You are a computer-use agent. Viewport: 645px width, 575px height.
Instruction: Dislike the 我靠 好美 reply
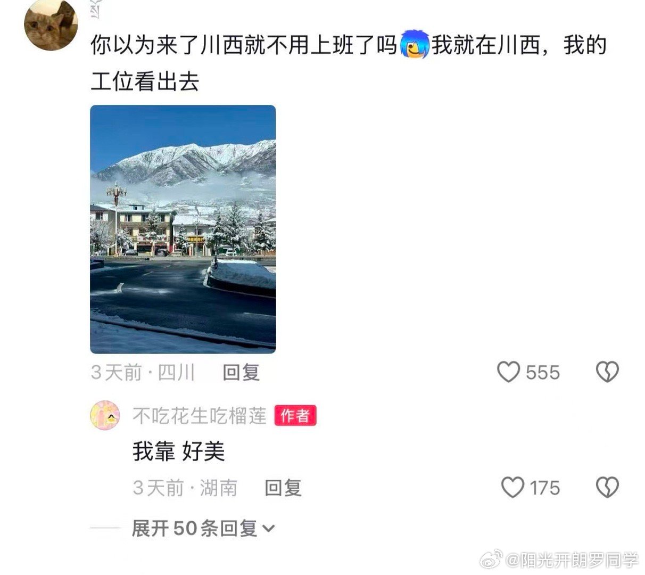[x=607, y=487]
